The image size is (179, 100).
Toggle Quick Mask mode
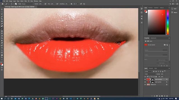(2, 67)
